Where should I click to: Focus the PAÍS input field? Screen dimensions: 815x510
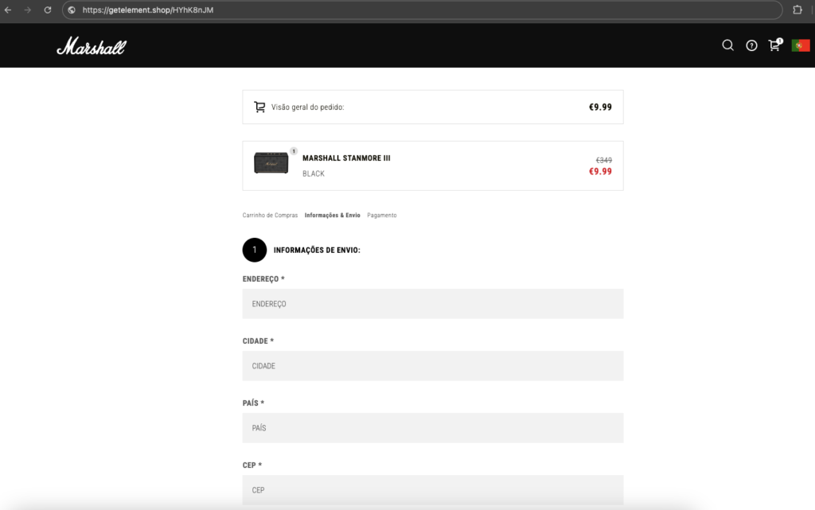pyautogui.click(x=432, y=428)
